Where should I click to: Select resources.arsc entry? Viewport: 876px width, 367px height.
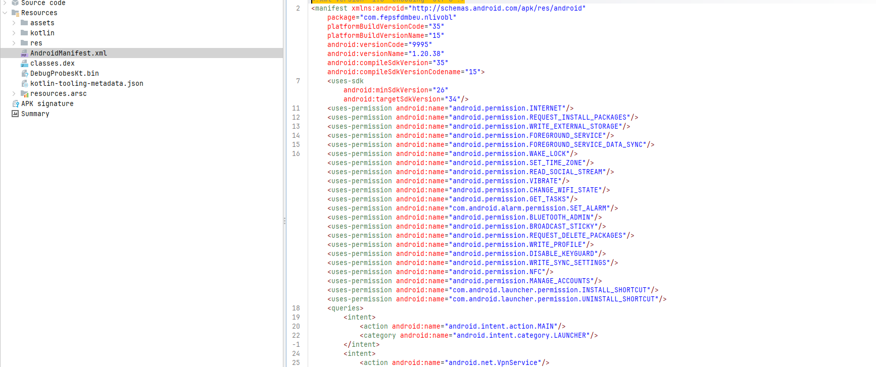pos(59,93)
